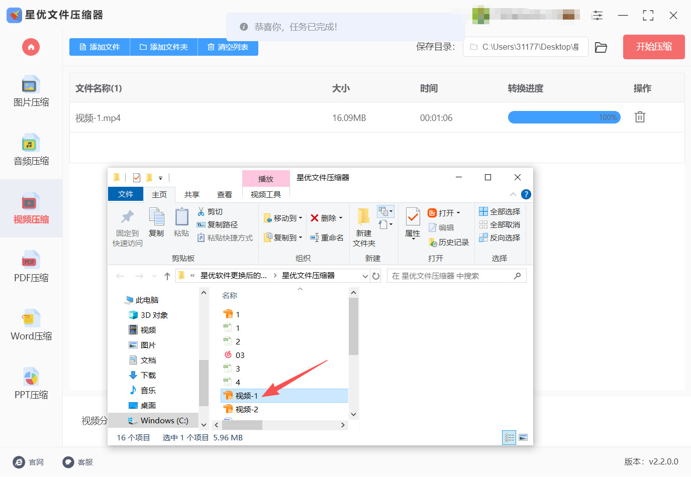Click 编辑 in ribbon

pos(441,227)
